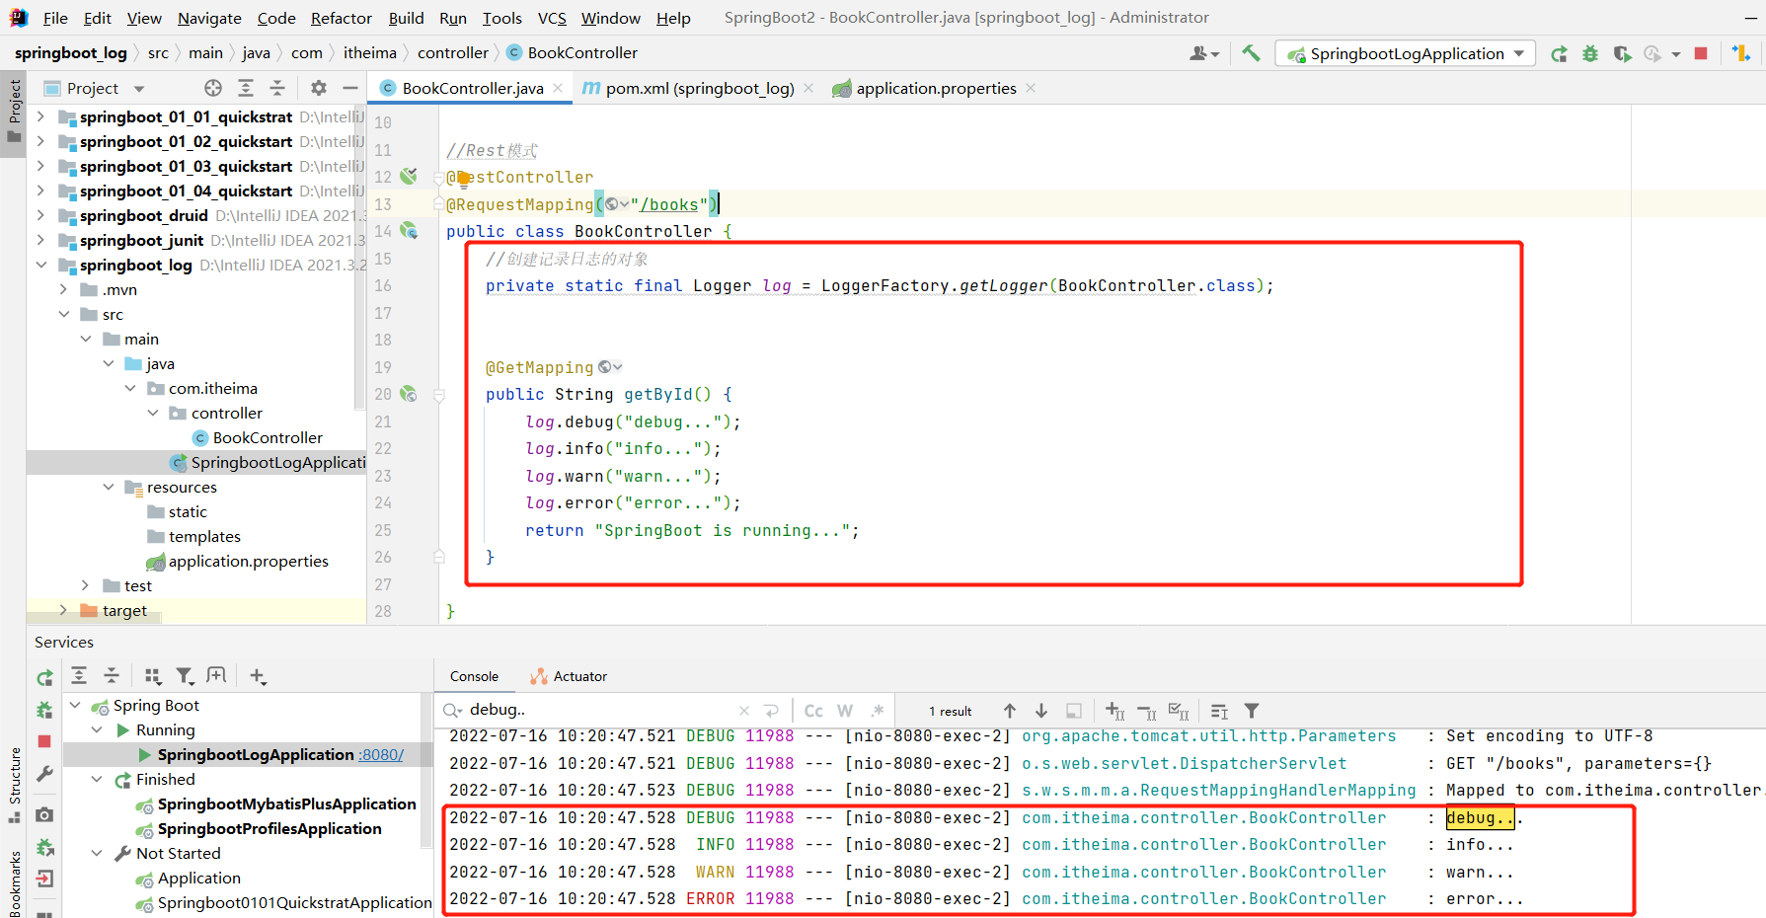Close the BookController.java tab
Screen dimensions: 1766x918
click(x=558, y=88)
